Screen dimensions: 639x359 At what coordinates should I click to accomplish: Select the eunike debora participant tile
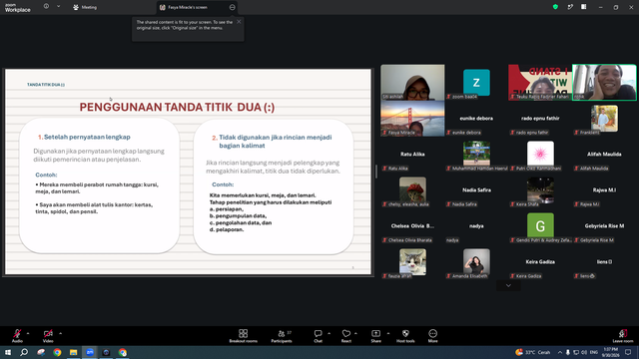point(476,118)
